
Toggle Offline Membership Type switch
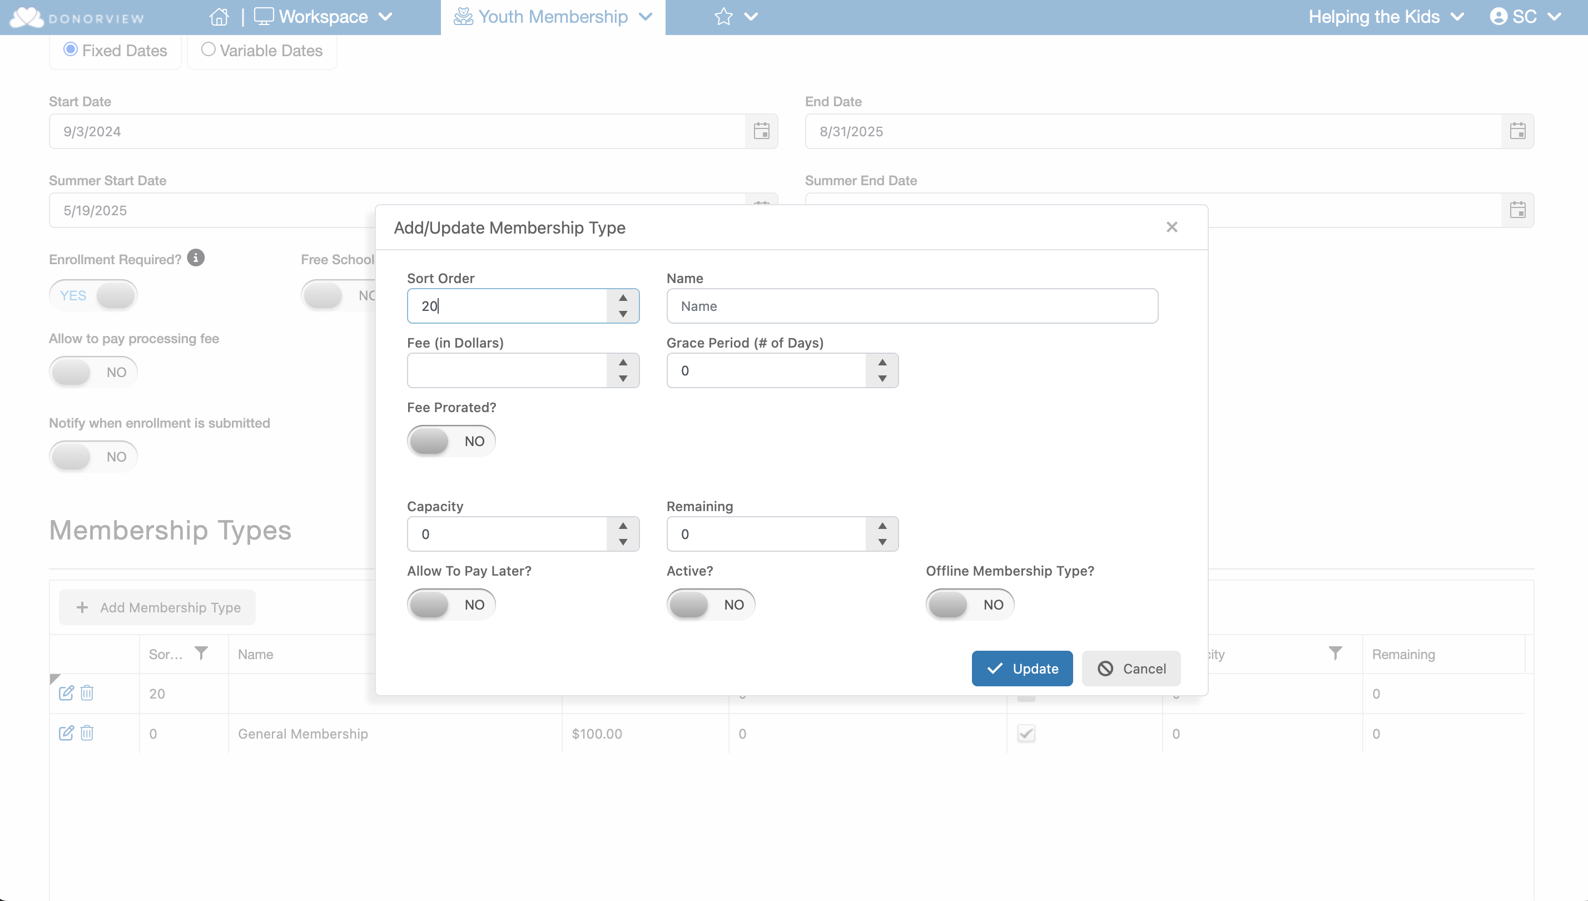969,605
